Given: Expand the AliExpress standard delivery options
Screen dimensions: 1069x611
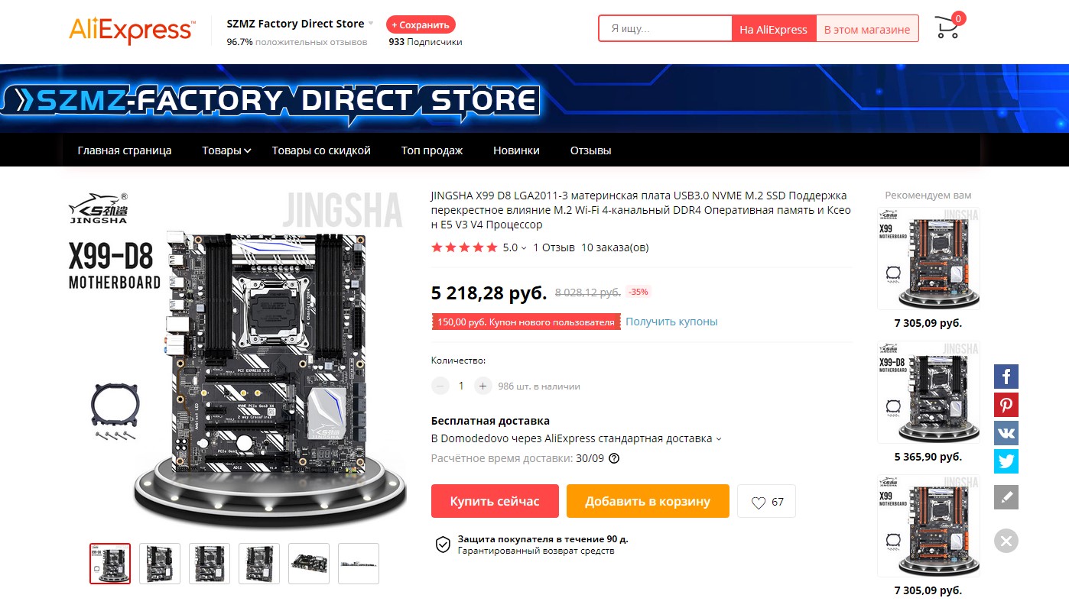Looking at the screenshot, I should coord(718,439).
